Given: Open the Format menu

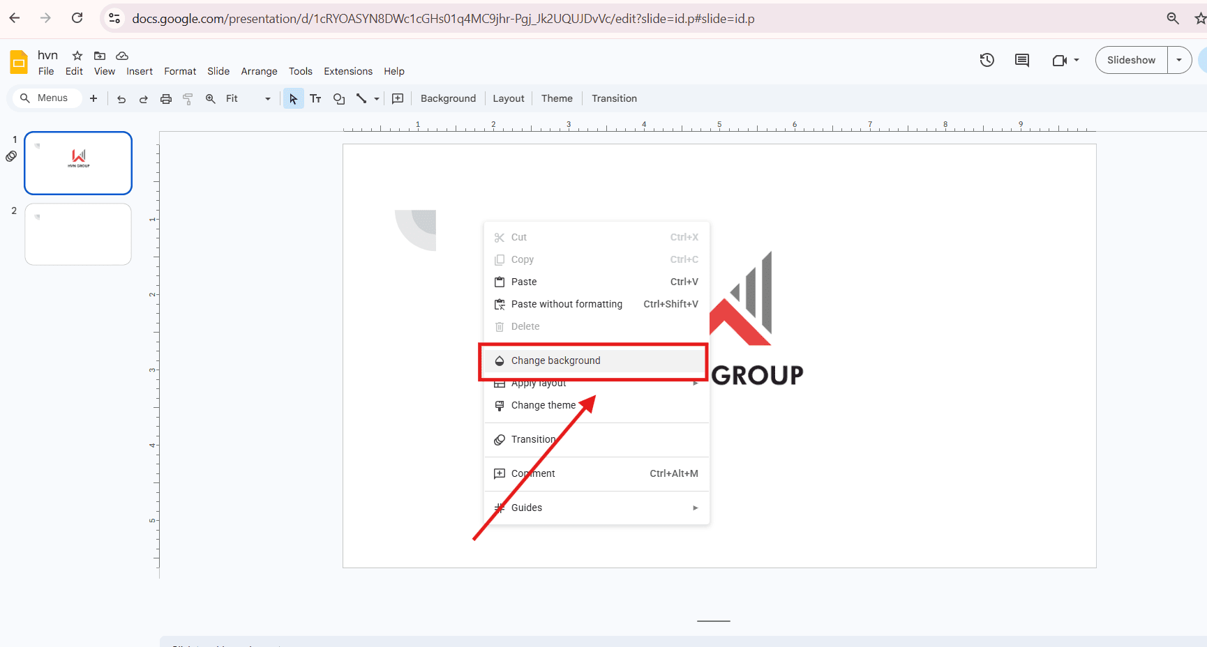Looking at the screenshot, I should coord(180,71).
